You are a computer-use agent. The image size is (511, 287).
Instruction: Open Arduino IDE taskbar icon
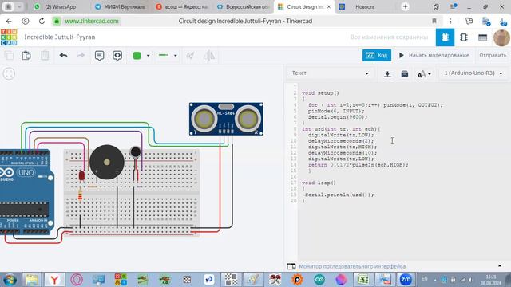(319, 280)
